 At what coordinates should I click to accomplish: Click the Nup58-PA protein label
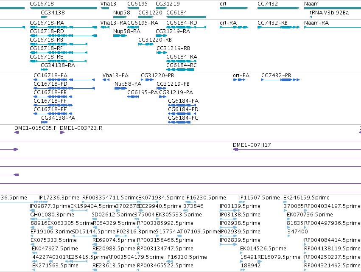128,84
